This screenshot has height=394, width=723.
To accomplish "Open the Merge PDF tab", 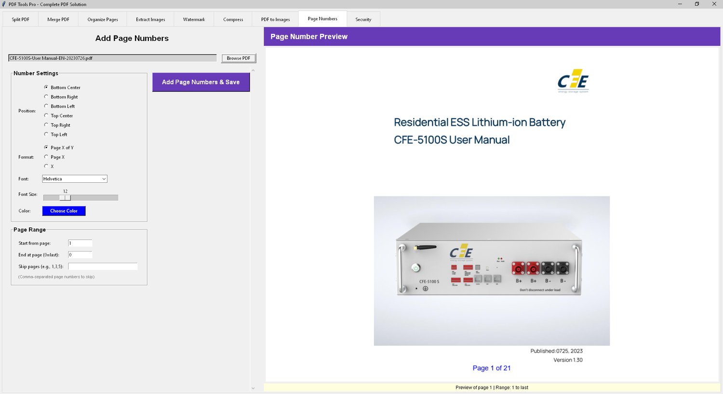I will (58, 20).
